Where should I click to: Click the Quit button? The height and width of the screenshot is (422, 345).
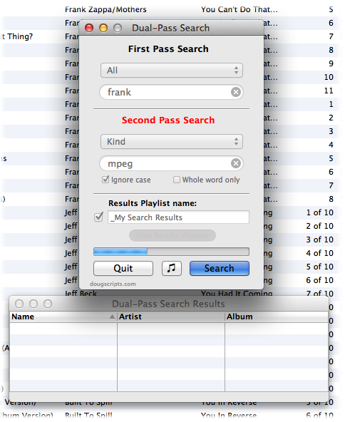coord(123,268)
